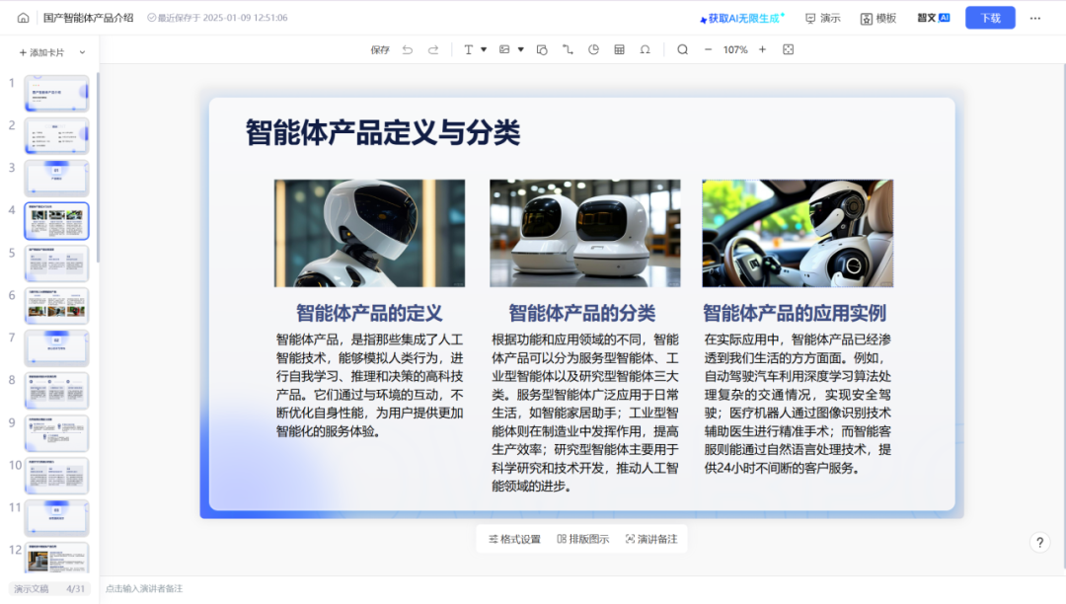Open the help question mark
1066x604 pixels.
click(1039, 542)
